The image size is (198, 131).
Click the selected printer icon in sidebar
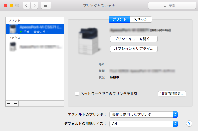(x=13, y=29)
